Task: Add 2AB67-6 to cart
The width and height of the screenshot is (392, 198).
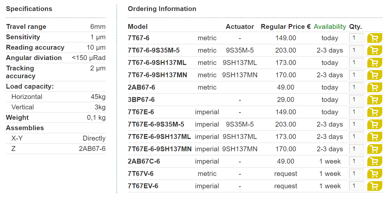Action: 374,87
